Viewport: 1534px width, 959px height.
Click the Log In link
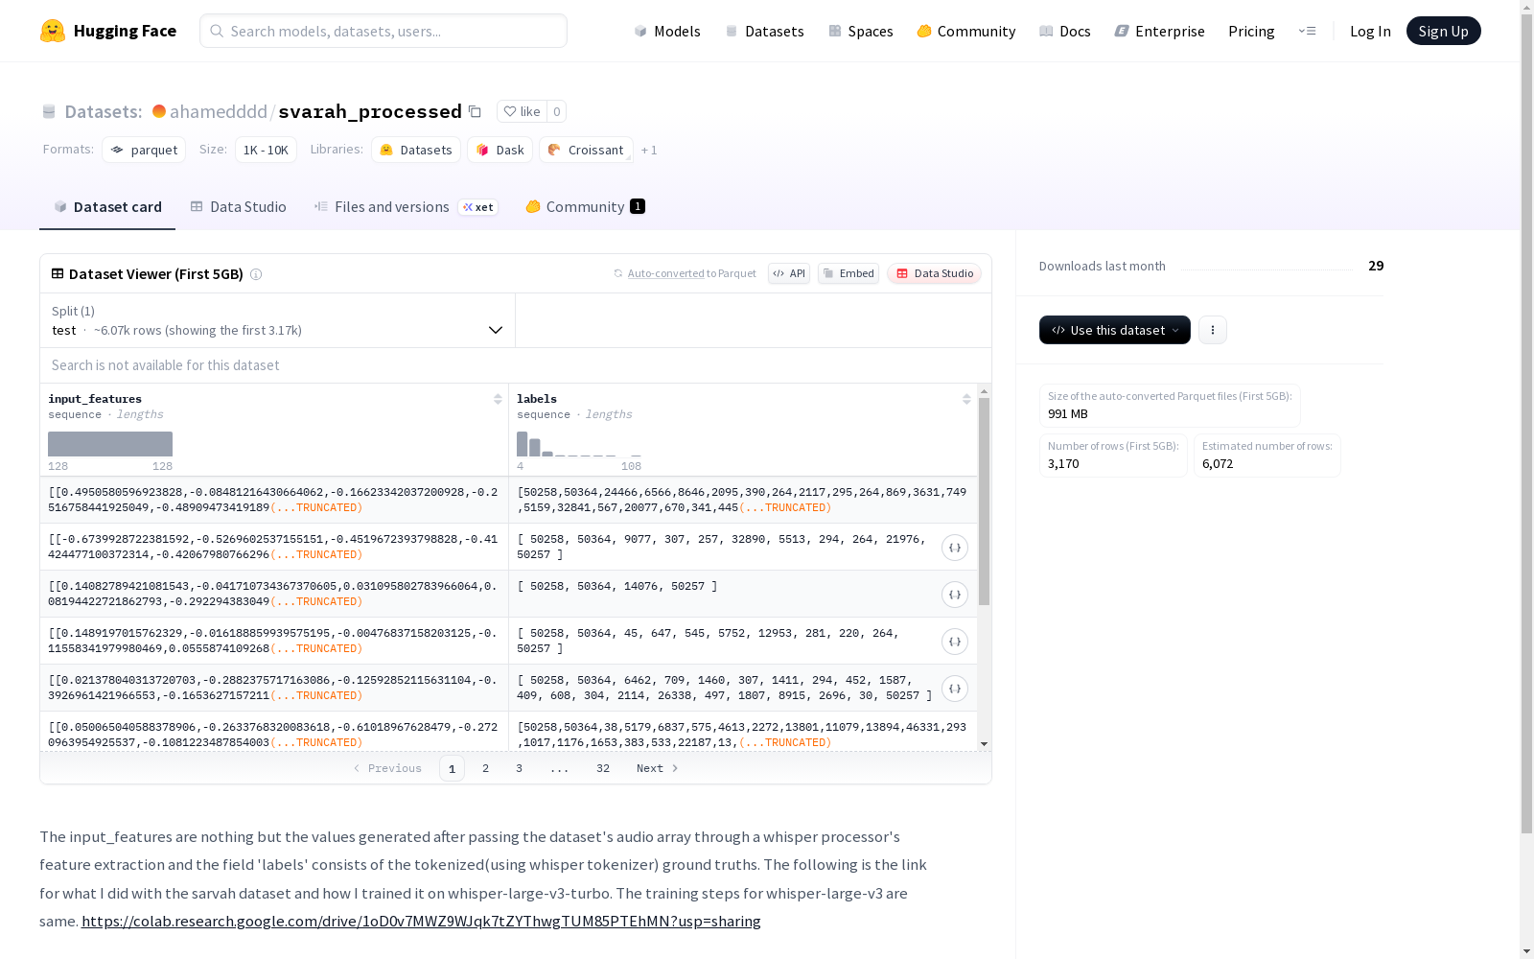[1370, 31]
